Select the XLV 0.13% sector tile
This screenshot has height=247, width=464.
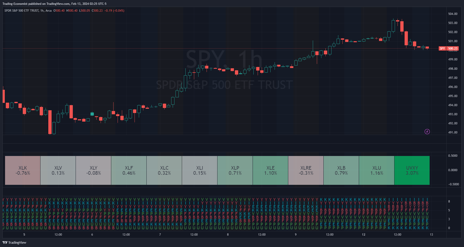[58, 170]
